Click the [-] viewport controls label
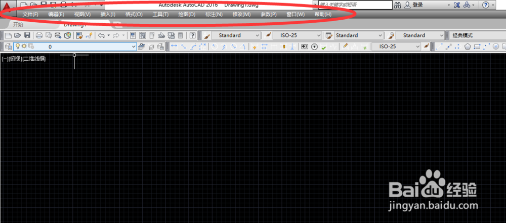Screen dimensions: 506x223 click(5, 59)
